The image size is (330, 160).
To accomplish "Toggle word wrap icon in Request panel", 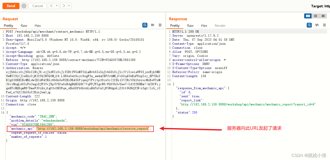I will click(x=145, y=25).
